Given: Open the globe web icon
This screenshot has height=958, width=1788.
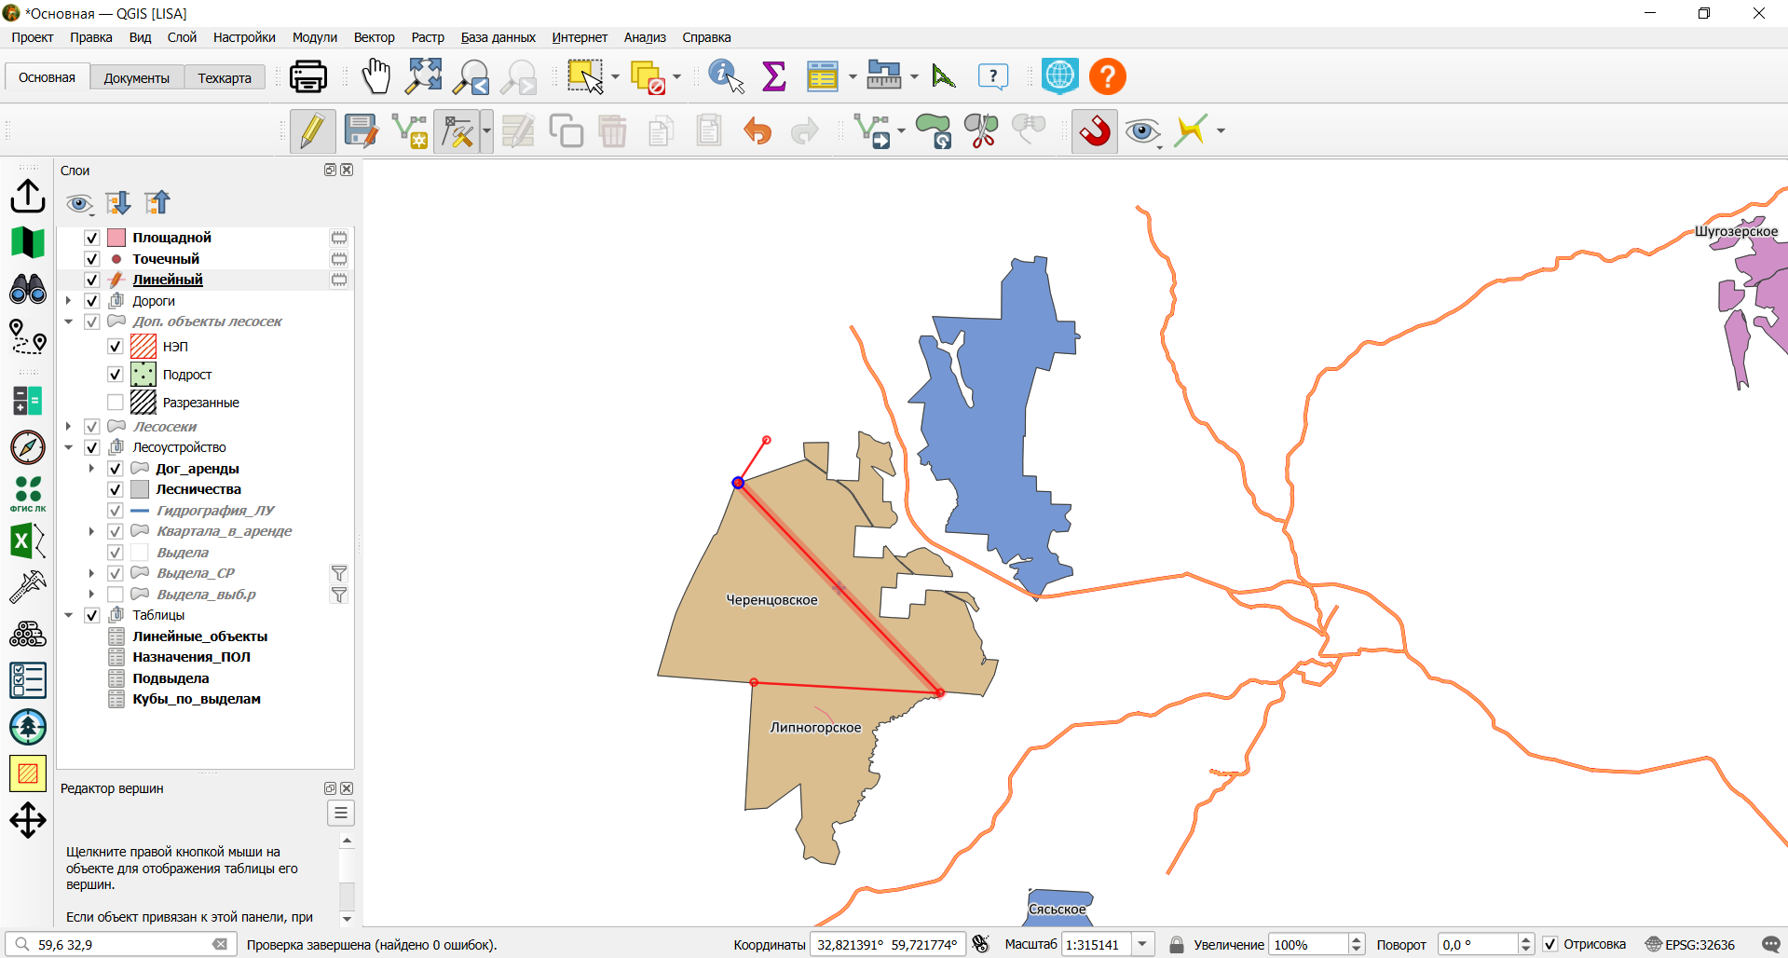Looking at the screenshot, I should click(x=1060, y=76).
